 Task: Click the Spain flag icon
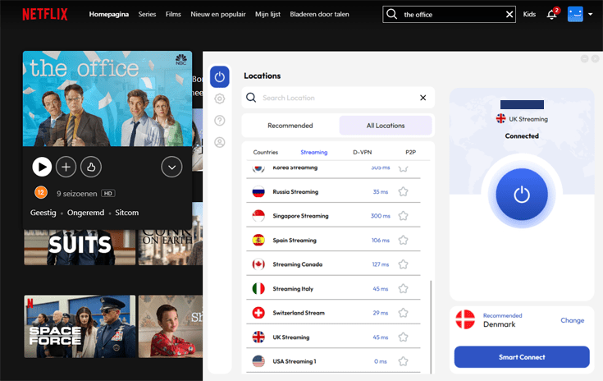coord(258,240)
